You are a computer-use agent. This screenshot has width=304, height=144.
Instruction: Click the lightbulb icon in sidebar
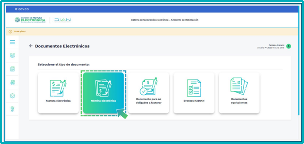coord(12,109)
